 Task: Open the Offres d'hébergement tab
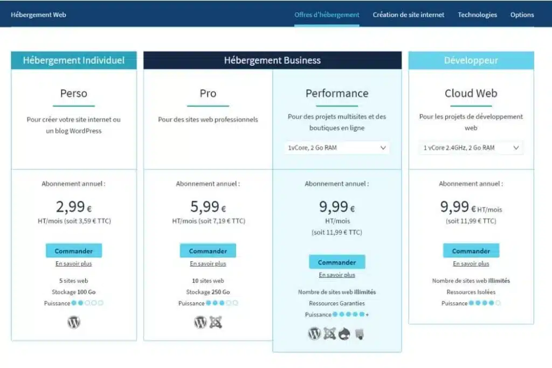click(x=327, y=15)
